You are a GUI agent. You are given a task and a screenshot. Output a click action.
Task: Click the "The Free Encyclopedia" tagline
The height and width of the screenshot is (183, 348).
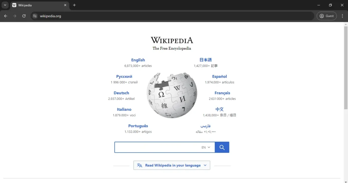pyautogui.click(x=172, y=48)
